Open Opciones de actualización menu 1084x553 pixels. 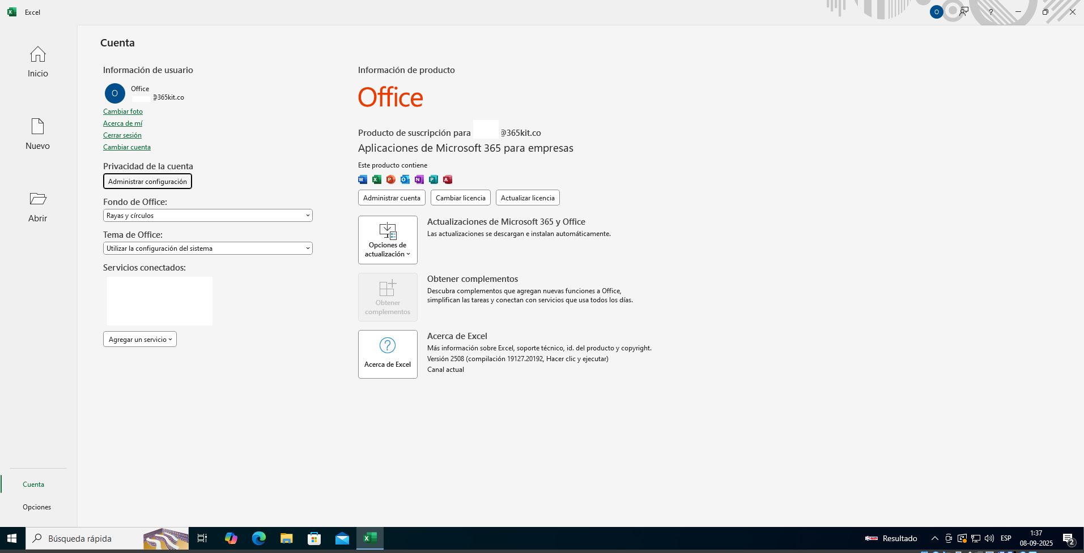[x=388, y=240]
